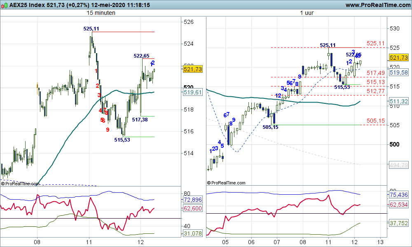Click yellow 521,73 price tag in 15 minuten chart
This screenshot has width=412, height=247.
[193, 69]
